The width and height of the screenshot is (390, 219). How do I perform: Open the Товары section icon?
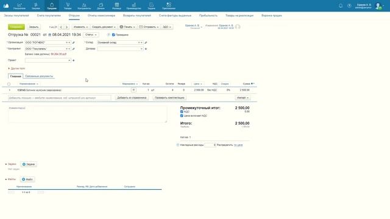click(68, 5)
